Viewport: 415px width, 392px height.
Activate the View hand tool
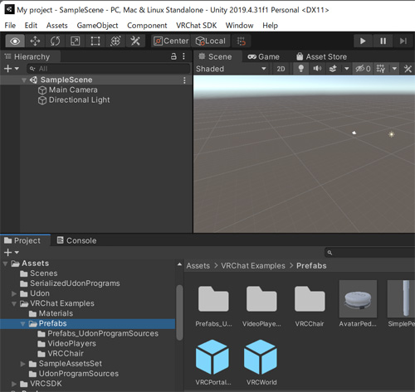coord(15,41)
